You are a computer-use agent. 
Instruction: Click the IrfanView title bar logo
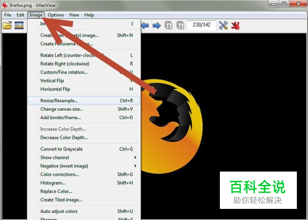(x=5, y=5)
